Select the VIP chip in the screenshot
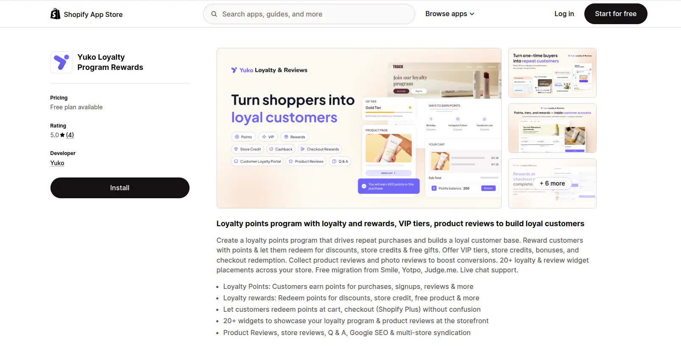The image size is (681, 352). point(268,136)
